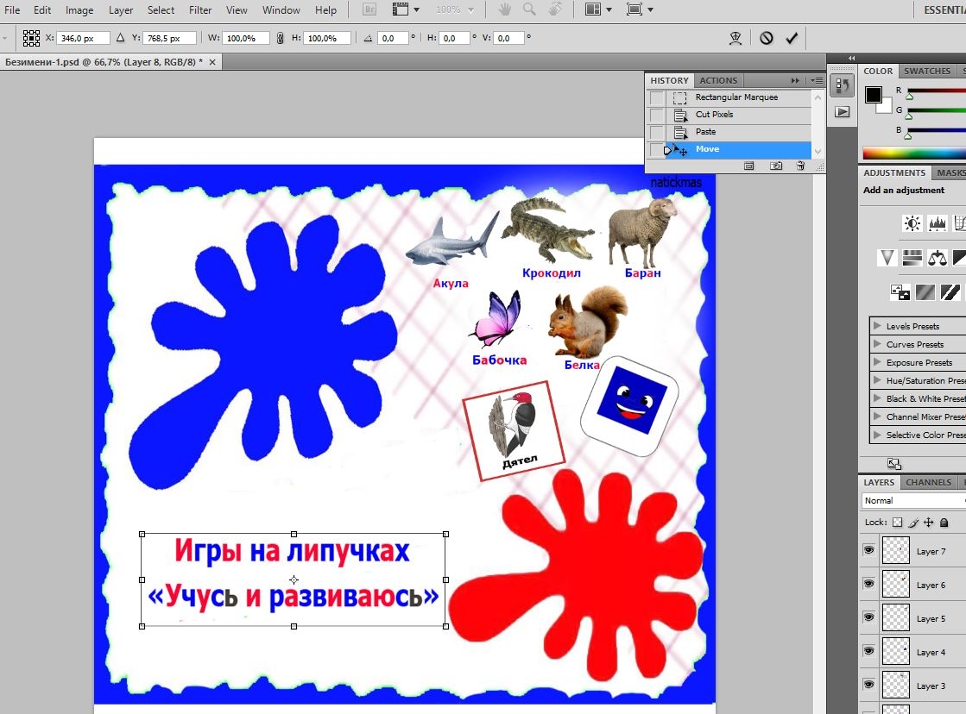The image size is (966, 714).
Task: Switch to warp mode icon in options bar
Action: coord(735,38)
